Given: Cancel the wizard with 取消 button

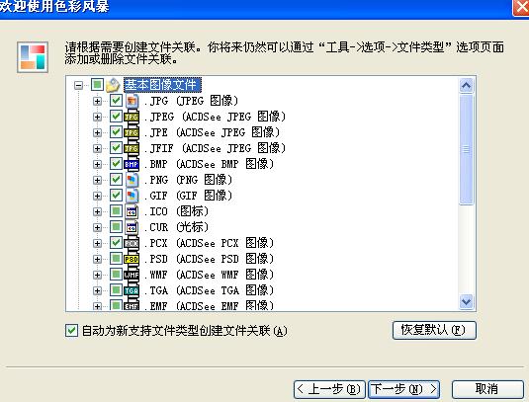Looking at the screenshot, I should coord(487,389).
